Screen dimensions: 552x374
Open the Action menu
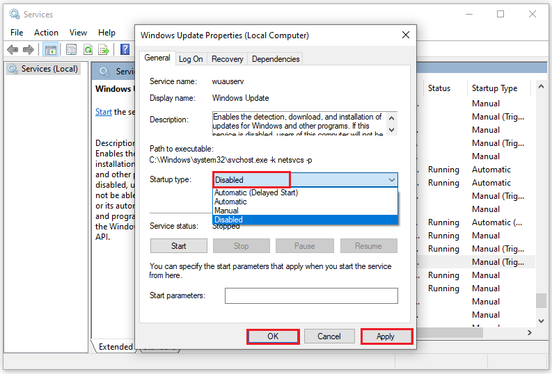coord(46,33)
